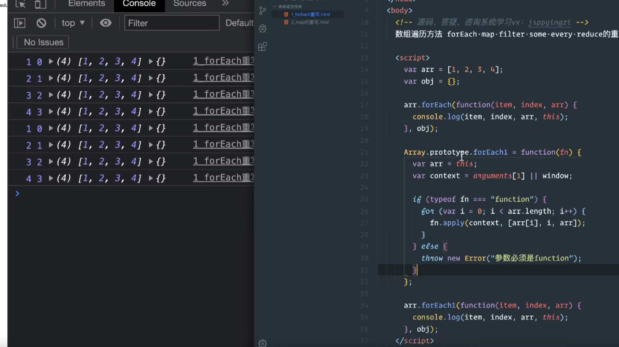Click the console Filter input field

(172, 23)
